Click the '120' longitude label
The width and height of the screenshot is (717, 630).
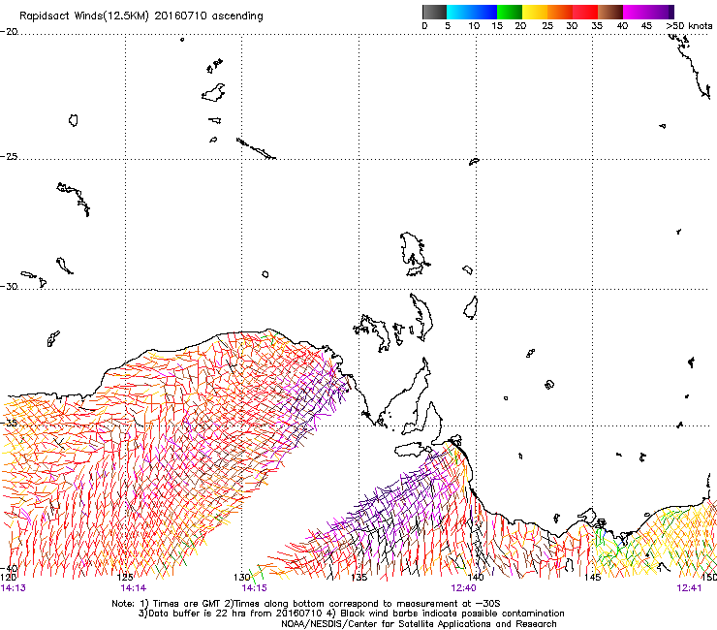(x=8, y=578)
